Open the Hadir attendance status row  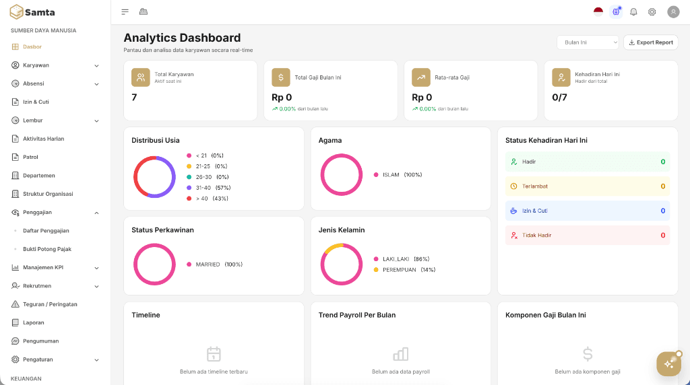point(588,162)
